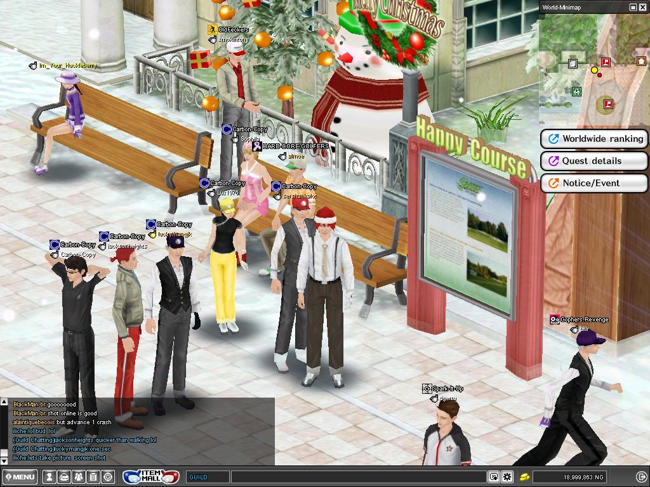Open the Item Mall
The height and width of the screenshot is (487, 650).
pyautogui.click(x=151, y=477)
